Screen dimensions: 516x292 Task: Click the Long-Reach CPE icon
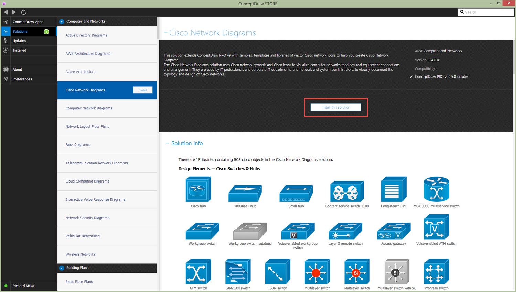click(394, 189)
